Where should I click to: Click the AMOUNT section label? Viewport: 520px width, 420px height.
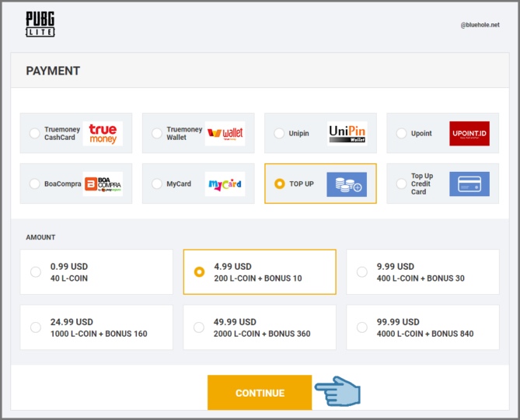click(x=40, y=237)
